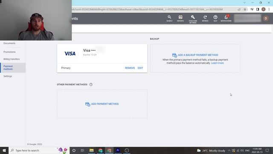This screenshot has height=154, width=273.
Task: Open the Learn more link
Action: point(217,63)
